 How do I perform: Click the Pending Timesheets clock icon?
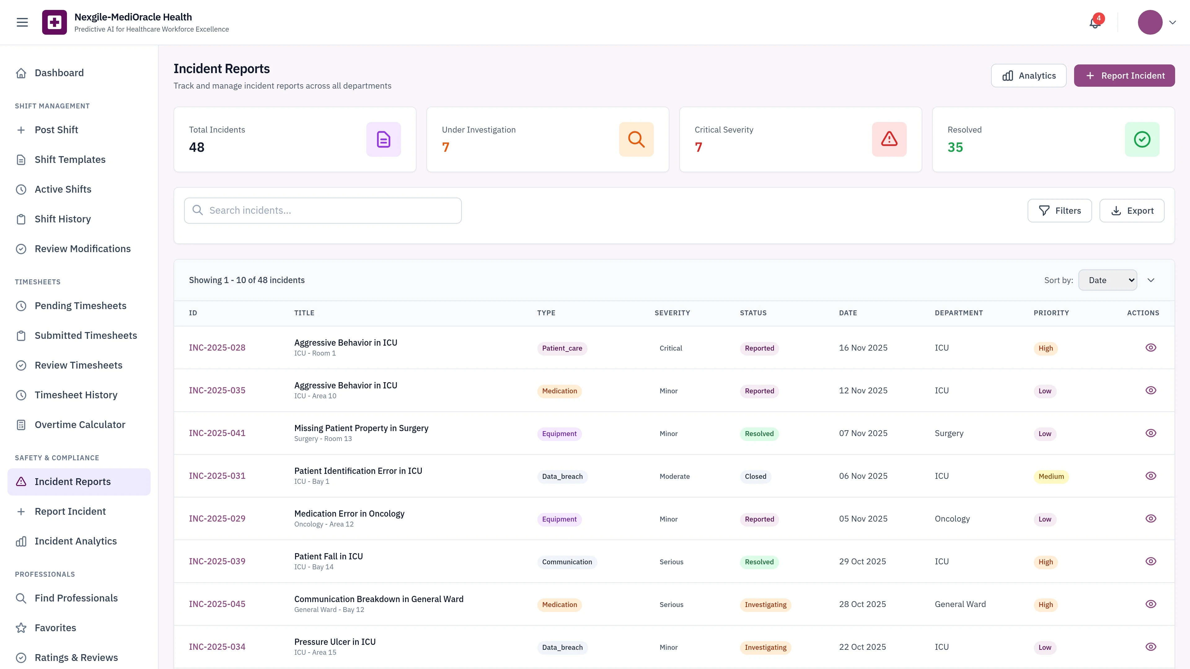pos(21,306)
